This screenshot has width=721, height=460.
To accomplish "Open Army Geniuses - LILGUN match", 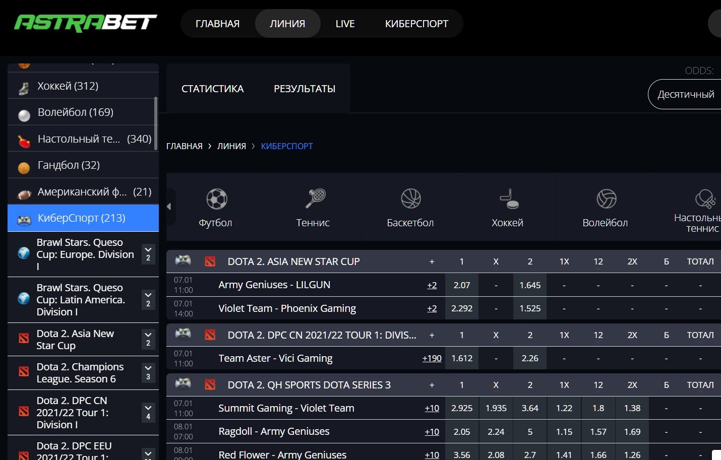I will tap(274, 285).
